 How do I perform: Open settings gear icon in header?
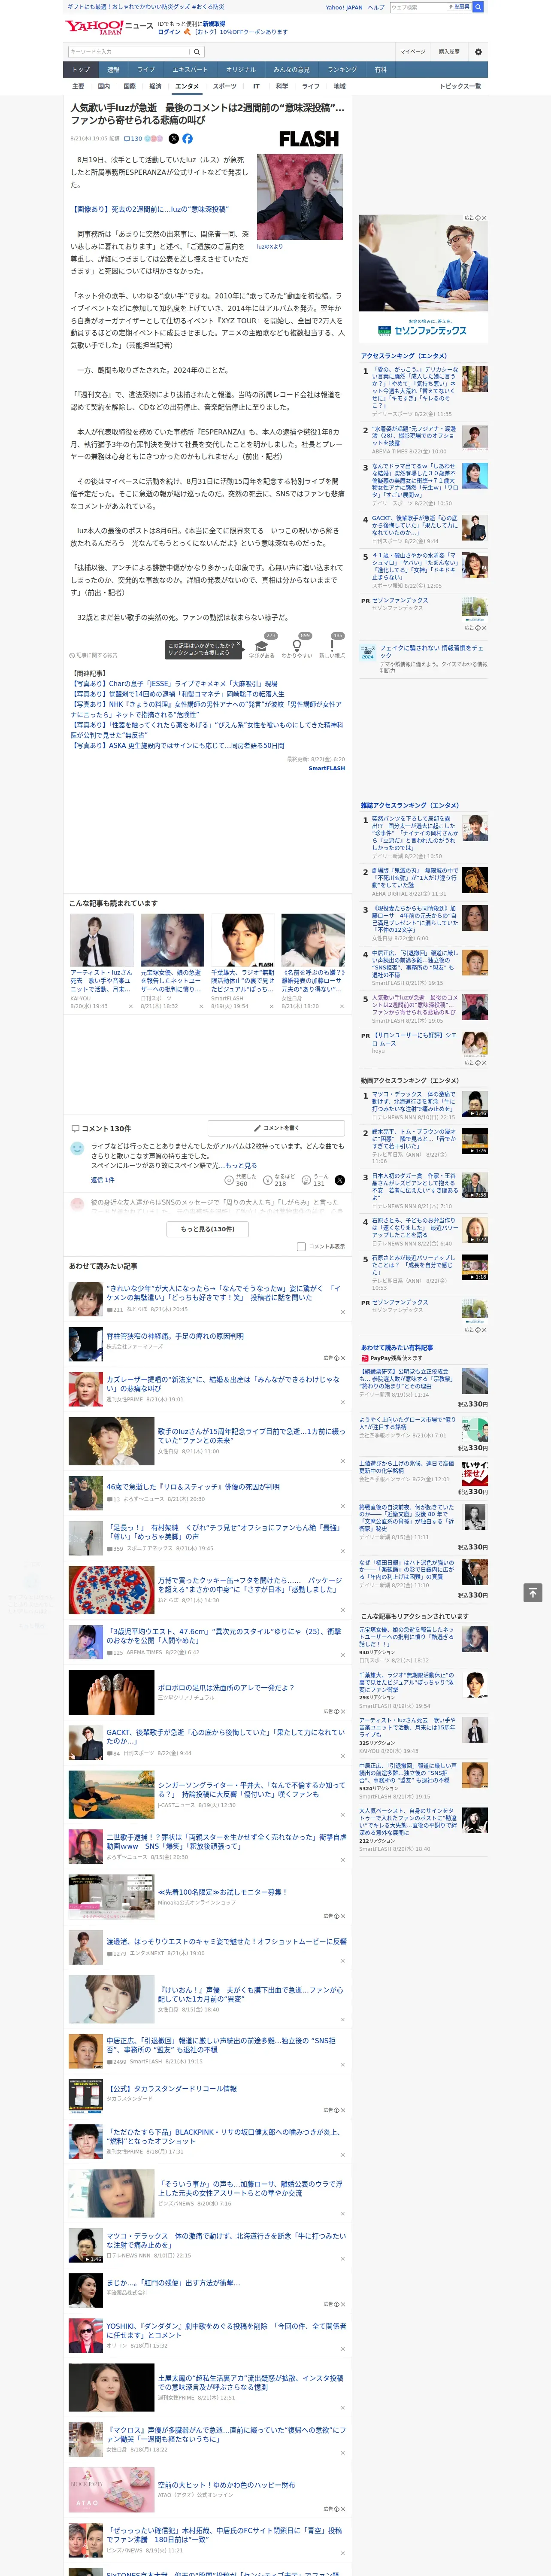[x=477, y=51]
